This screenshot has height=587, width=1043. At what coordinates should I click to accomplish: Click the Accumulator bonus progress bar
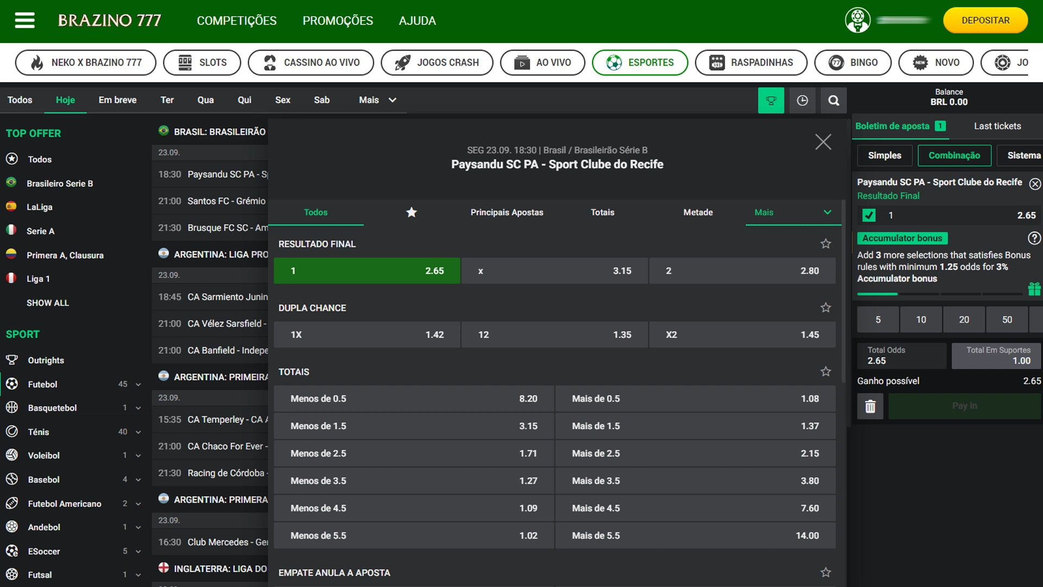tap(940, 294)
